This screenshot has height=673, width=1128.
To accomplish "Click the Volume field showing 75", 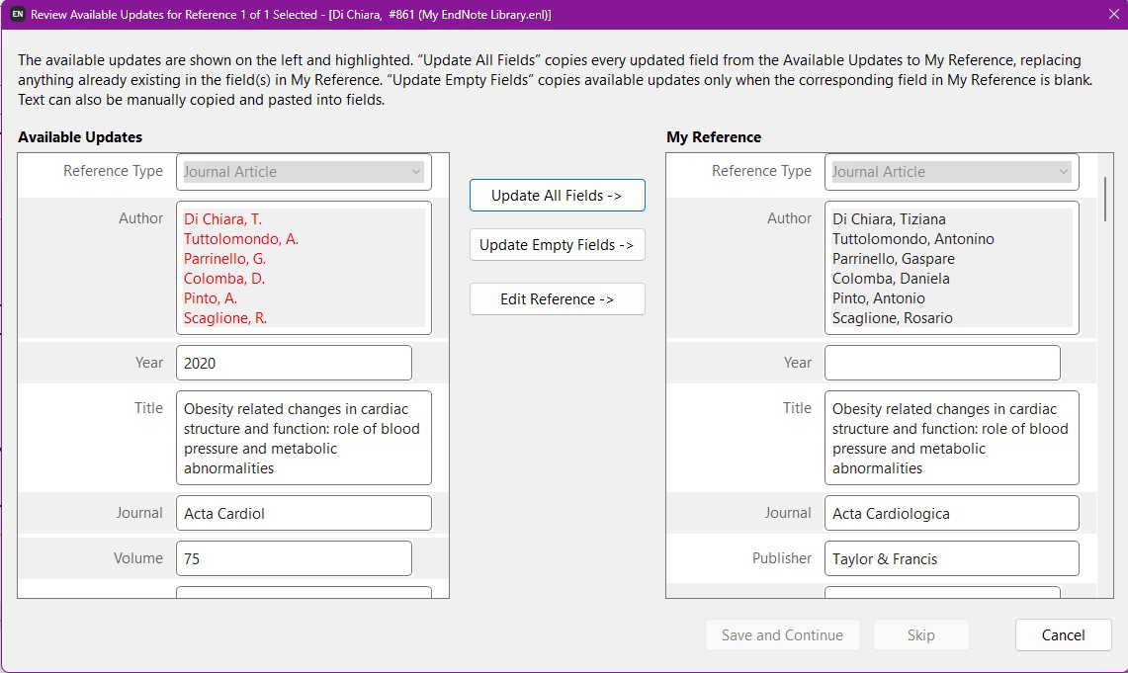I will [294, 558].
